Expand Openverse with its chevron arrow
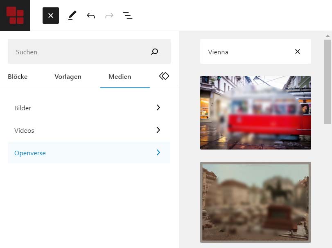The image size is (332, 248). pyautogui.click(x=158, y=152)
